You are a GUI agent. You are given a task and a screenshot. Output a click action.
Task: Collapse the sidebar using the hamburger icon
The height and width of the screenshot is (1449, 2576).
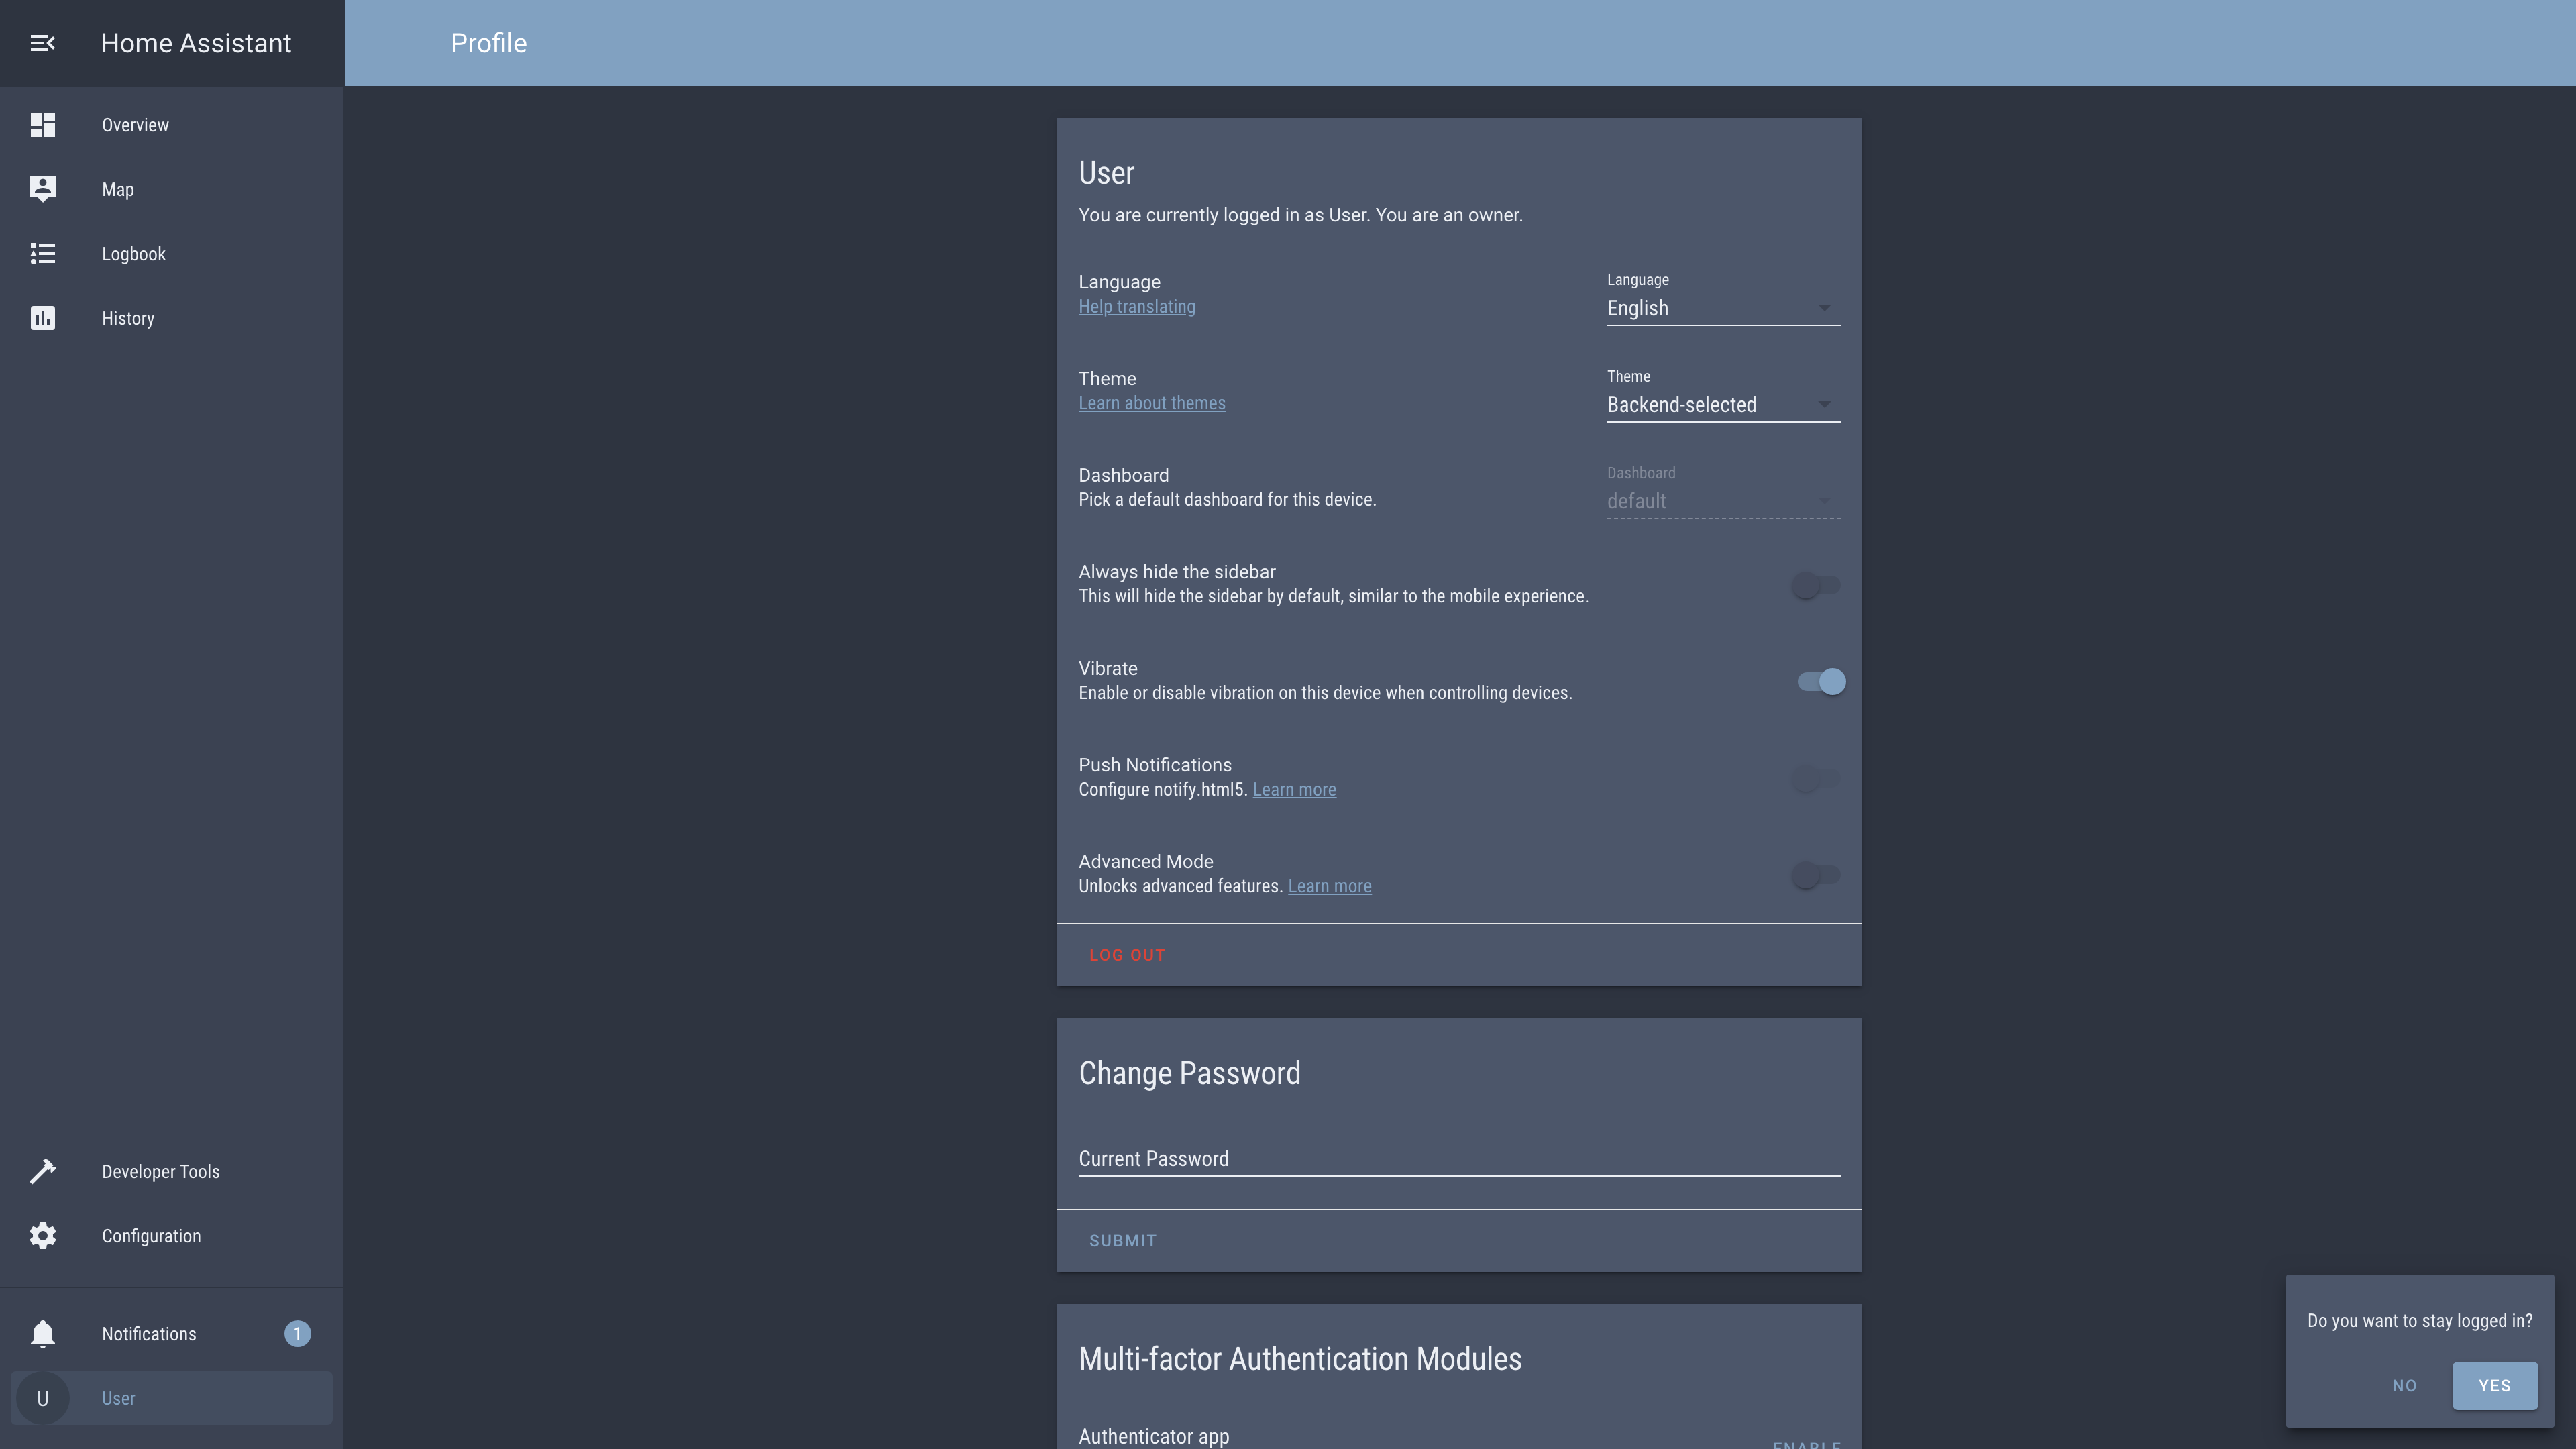click(42, 43)
